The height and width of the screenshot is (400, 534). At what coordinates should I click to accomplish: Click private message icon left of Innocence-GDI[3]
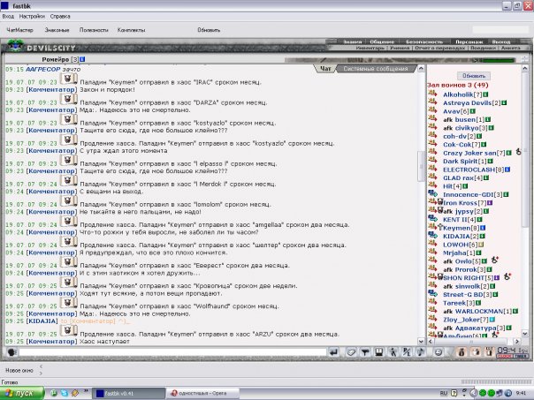coord(432,193)
